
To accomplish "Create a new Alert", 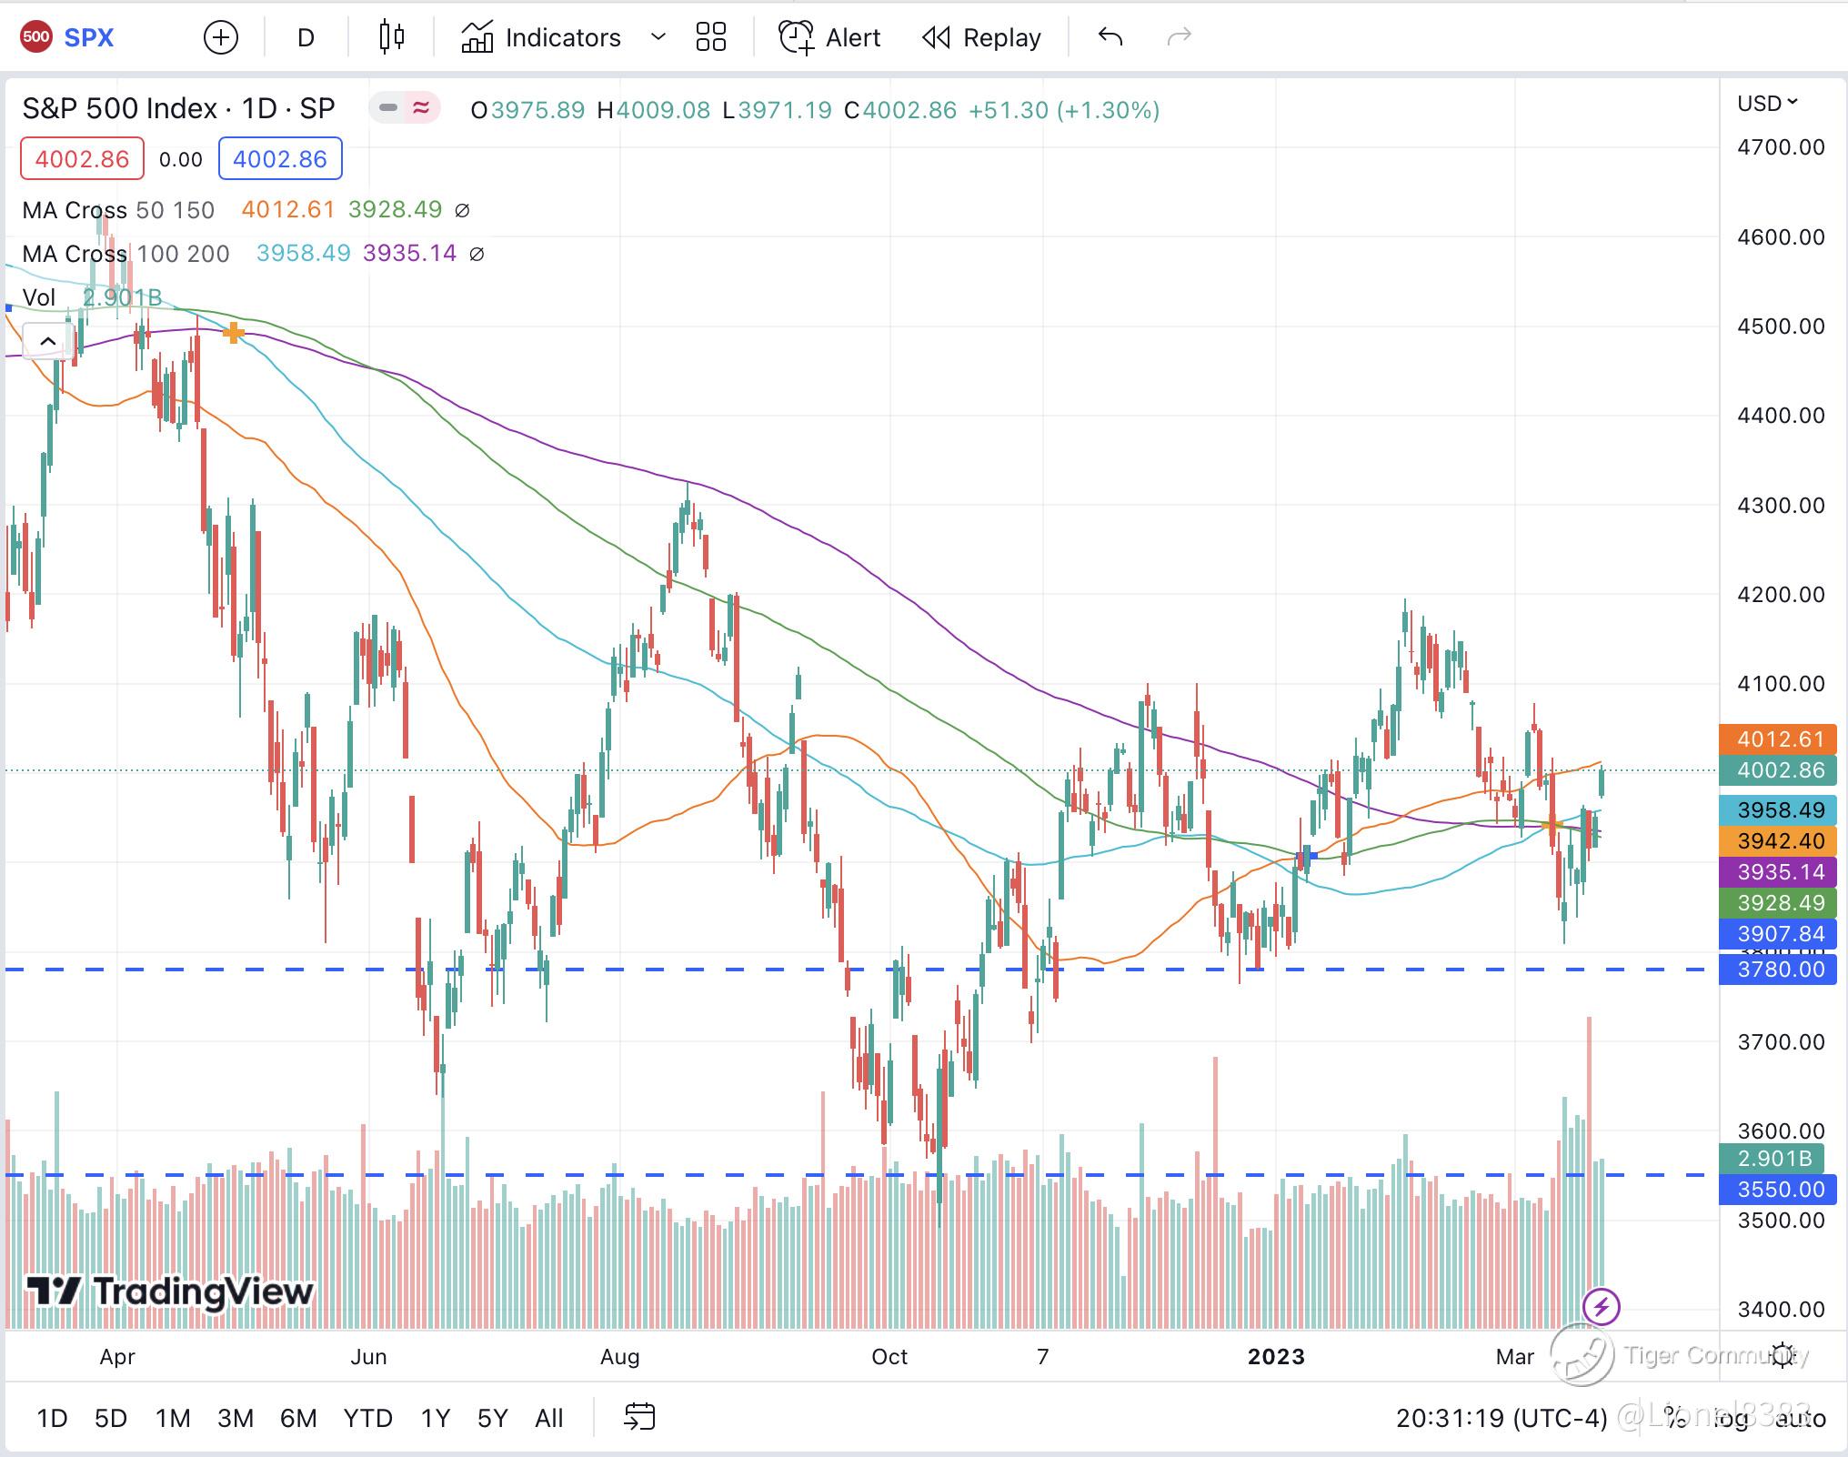I will [x=829, y=37].
